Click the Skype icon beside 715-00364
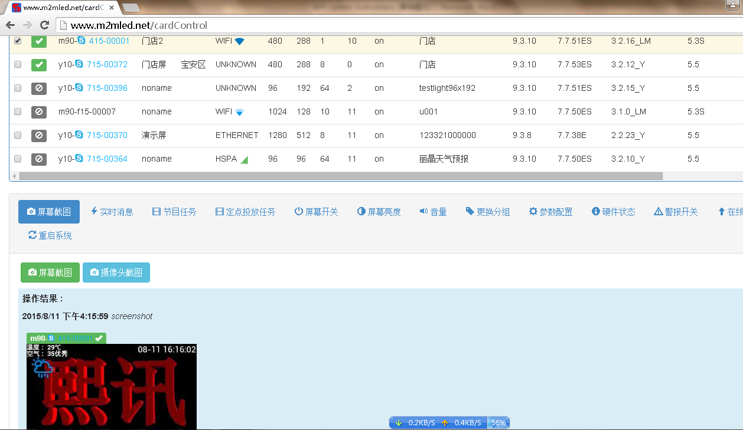743x430 pixels. [x=79, y=159]
